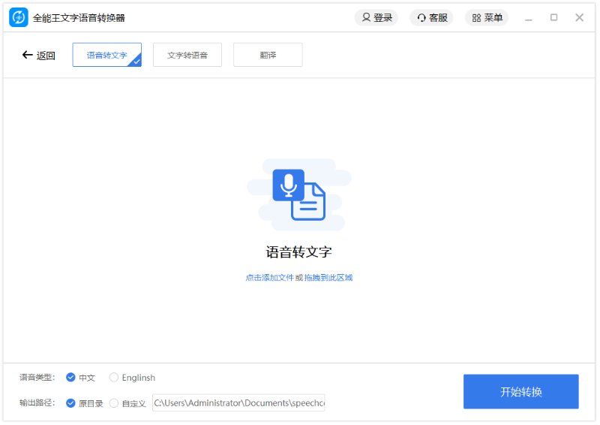Select the Englinsh speech type option

[114, 378]
